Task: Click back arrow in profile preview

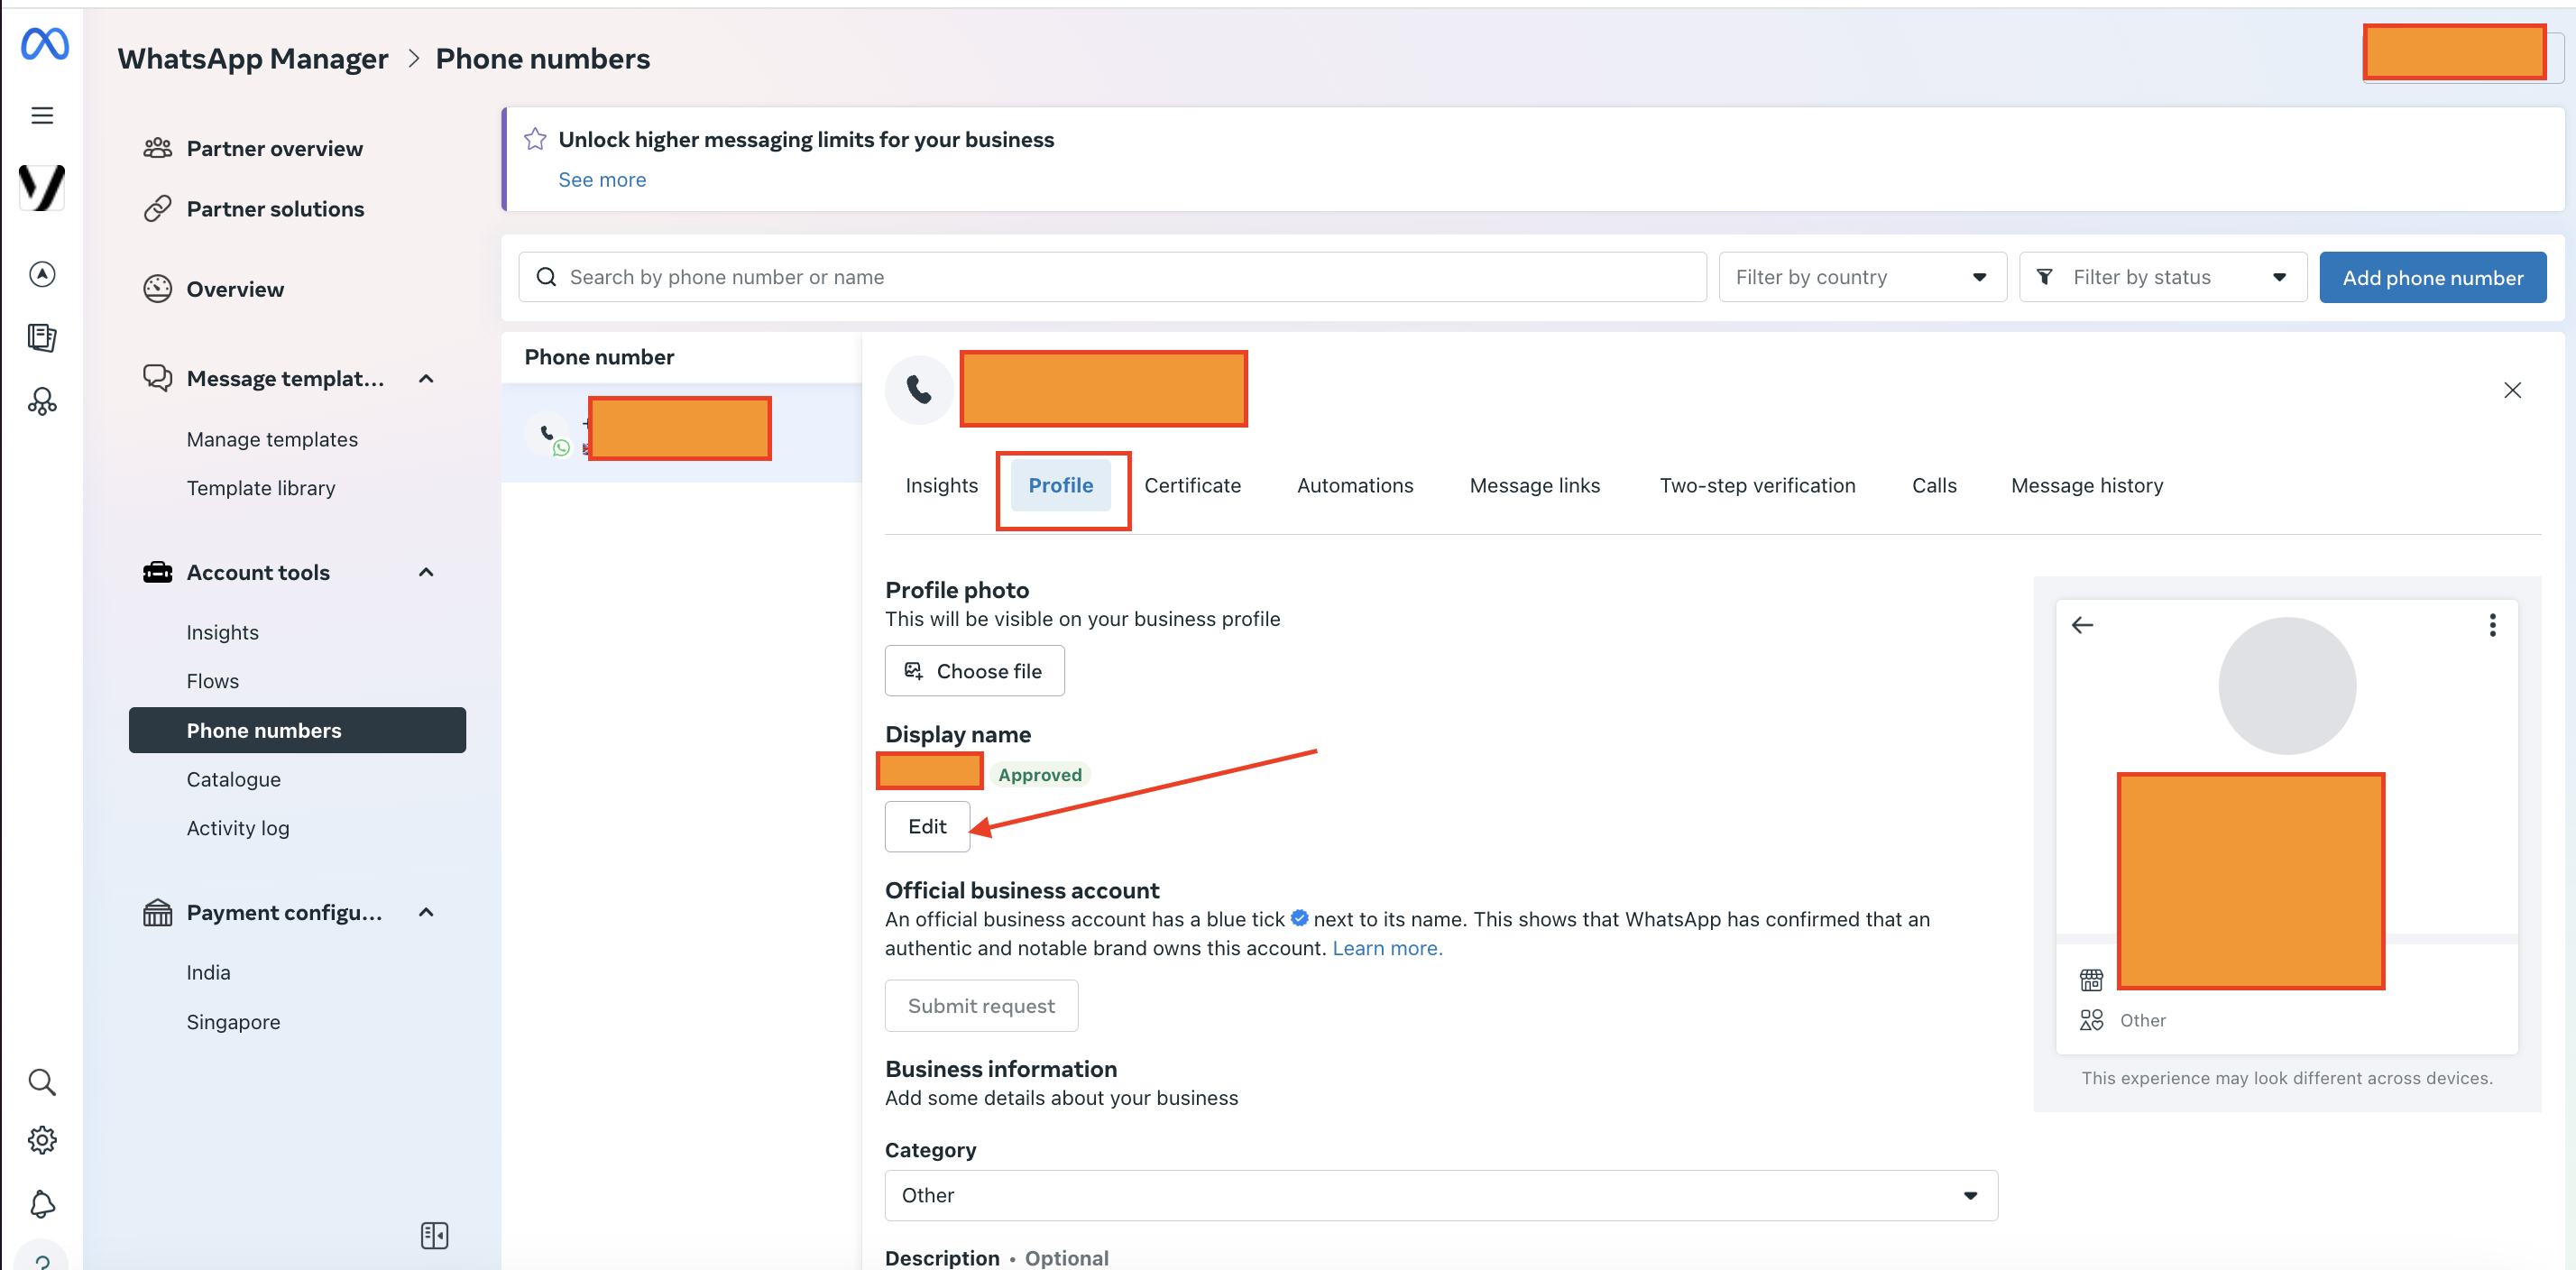Action: (2082, 626)
